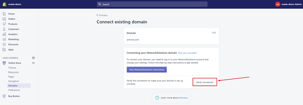Click the SALES CHANNELS section label
This screenshot has width=303, height=105.
click(10, 58)
